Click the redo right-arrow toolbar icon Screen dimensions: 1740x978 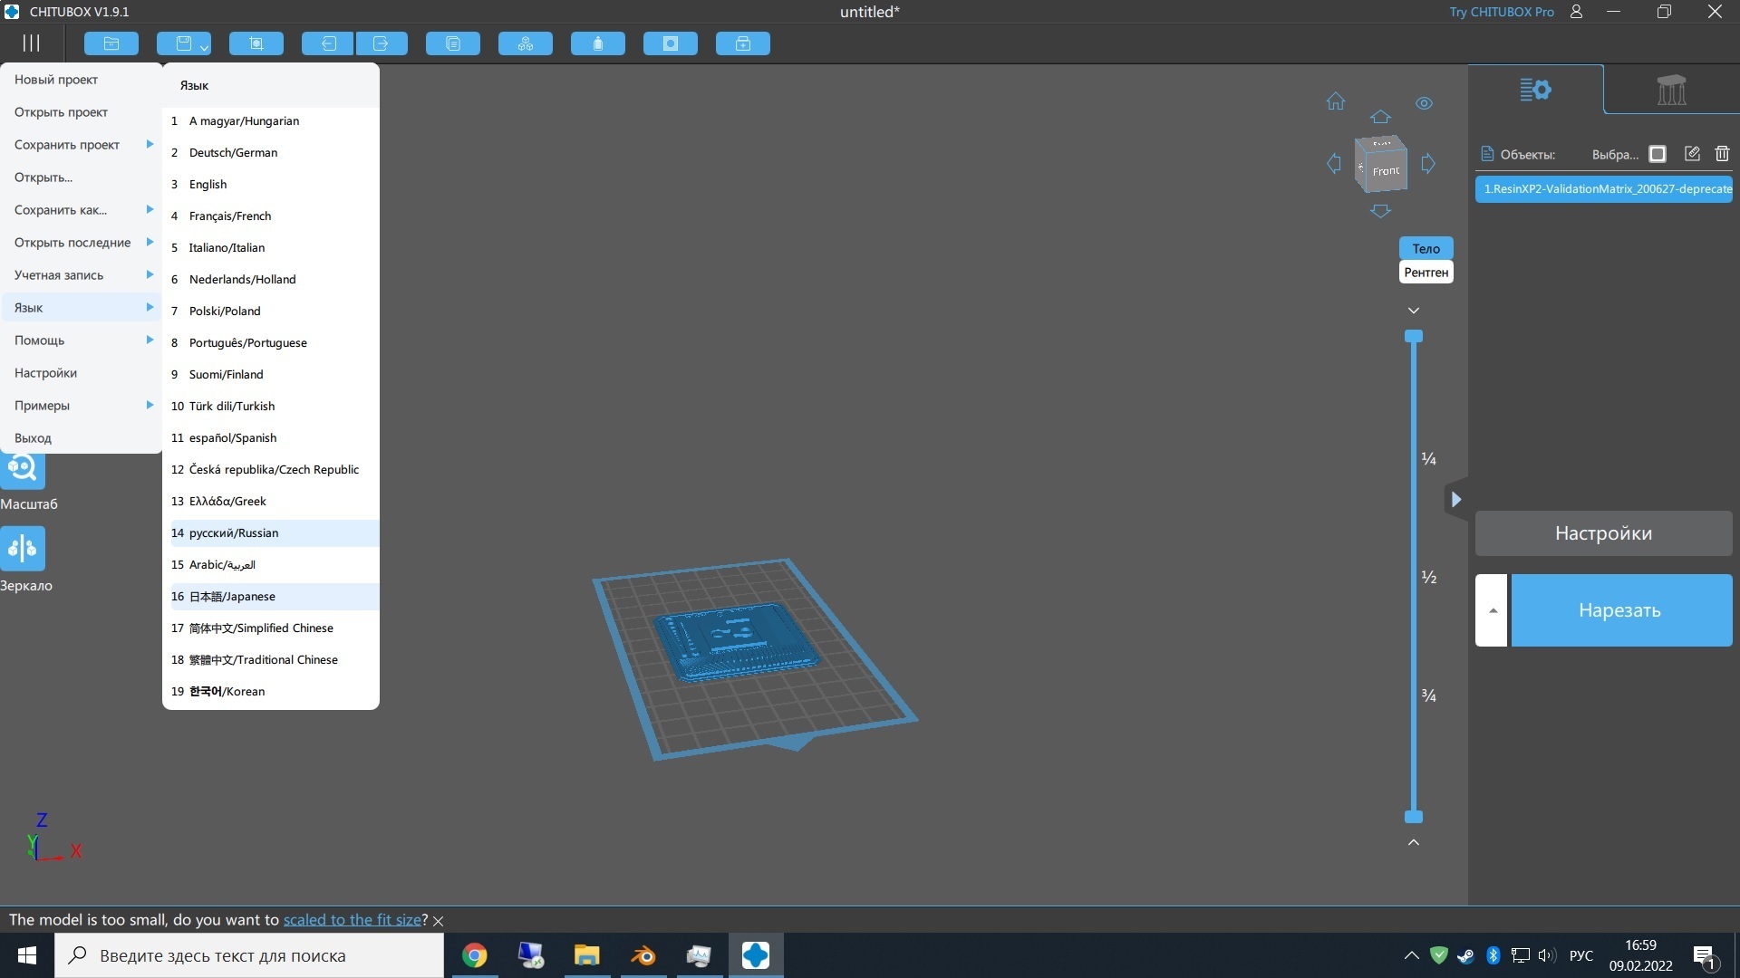tap(382, 43)
